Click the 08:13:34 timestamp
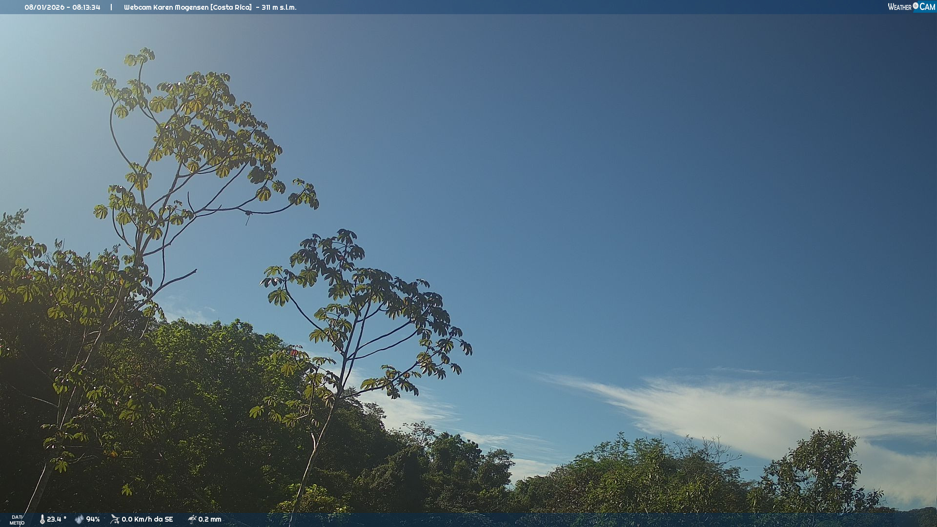Screen dimensions: 937x527 click(x=86, y=7)
